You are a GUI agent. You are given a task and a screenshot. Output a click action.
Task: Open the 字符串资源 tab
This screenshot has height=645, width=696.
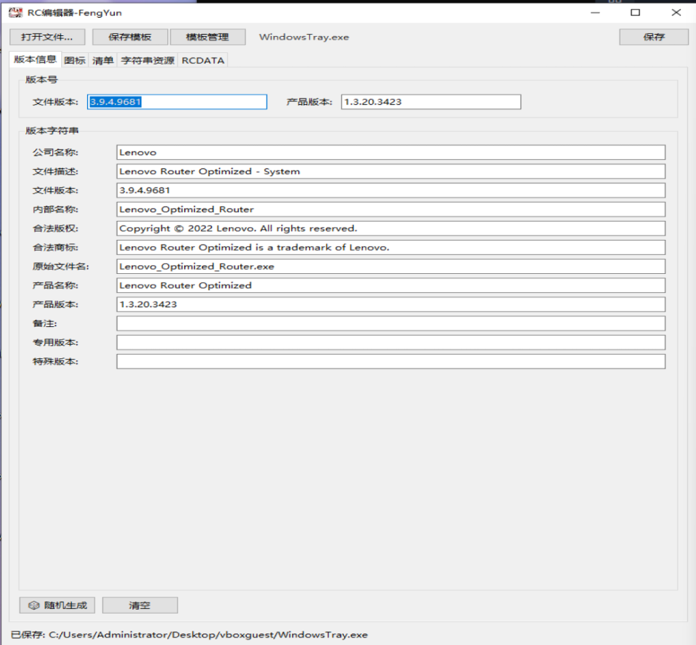(x=147, y=60)
